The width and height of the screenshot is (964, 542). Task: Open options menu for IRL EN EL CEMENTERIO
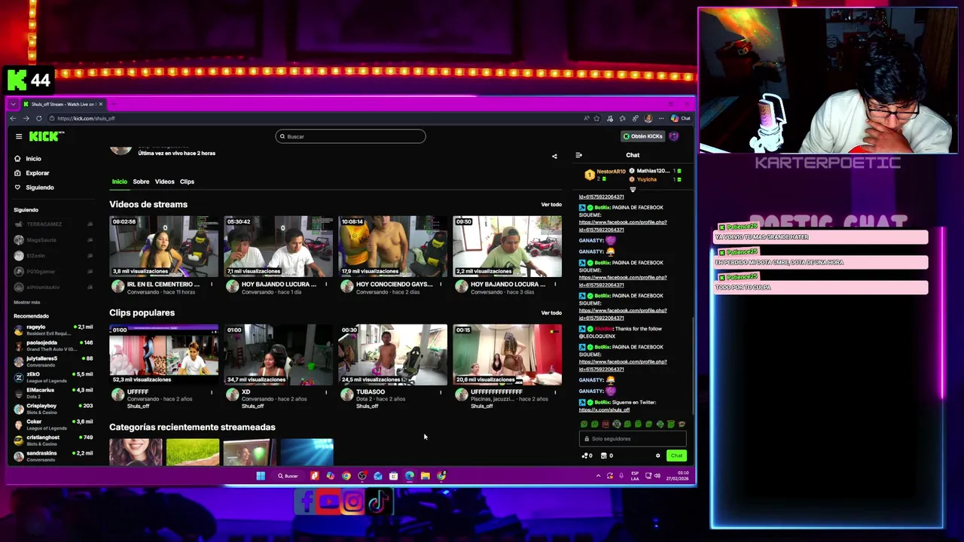coord(212,285)
